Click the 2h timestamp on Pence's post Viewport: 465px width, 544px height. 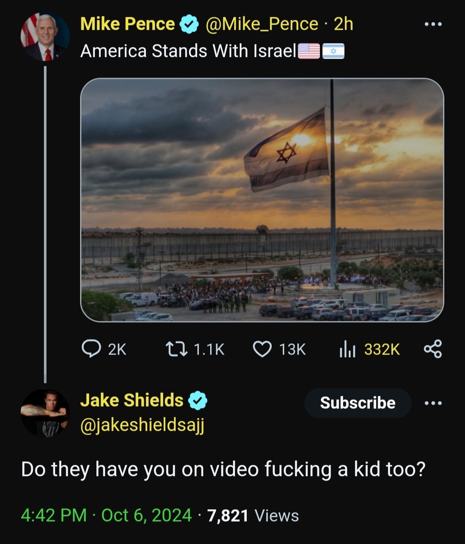pyautogui.click(x=343, y=24)
